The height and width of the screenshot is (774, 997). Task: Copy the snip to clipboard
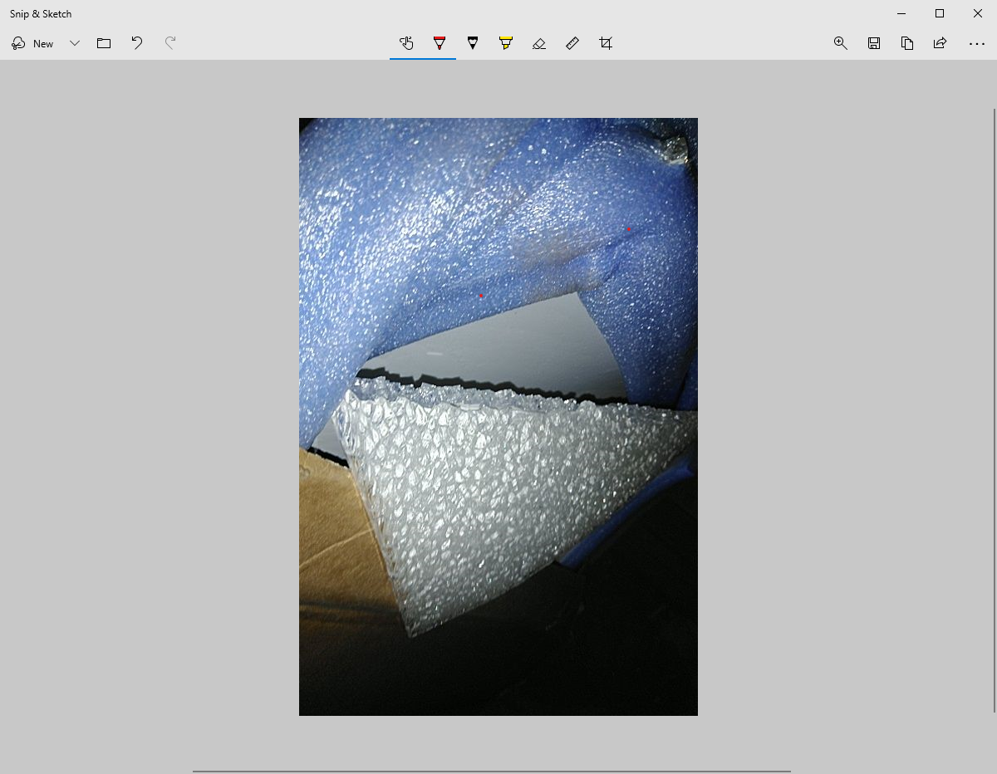(x=907, y=43)
